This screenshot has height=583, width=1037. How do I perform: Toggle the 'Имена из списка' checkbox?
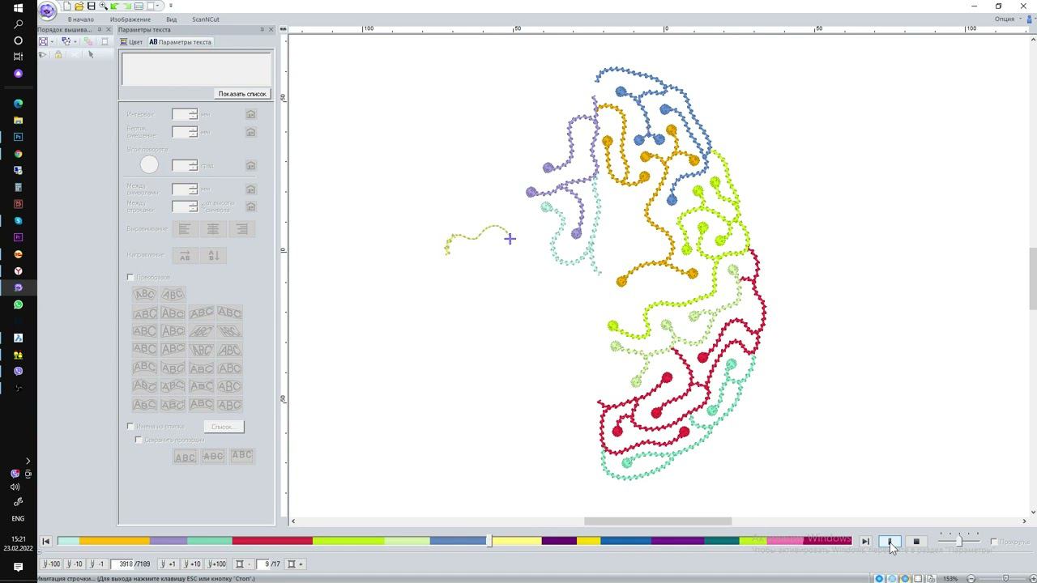tap(130, 426)
